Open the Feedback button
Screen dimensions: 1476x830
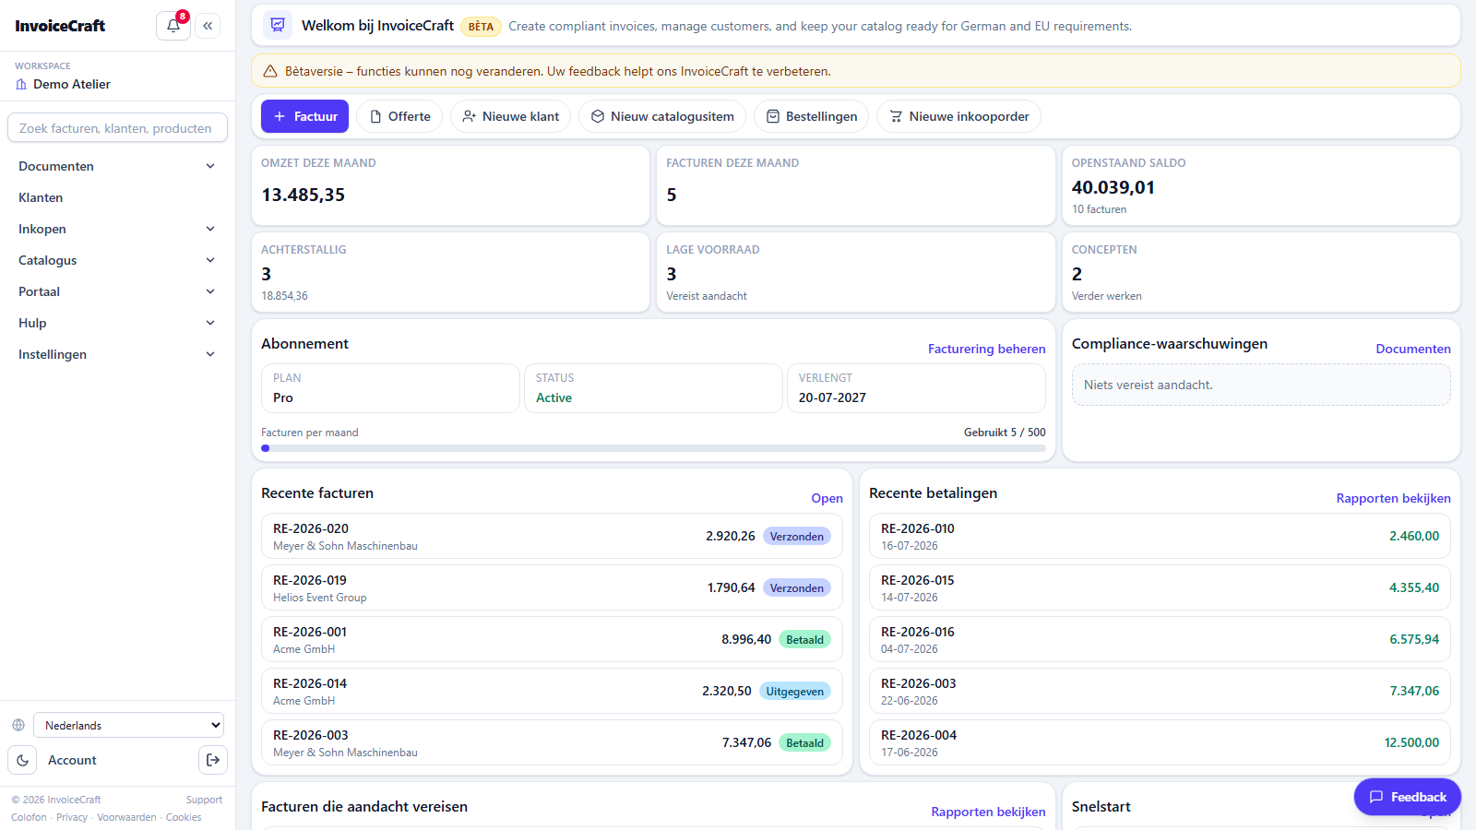tap(1408, 797)
